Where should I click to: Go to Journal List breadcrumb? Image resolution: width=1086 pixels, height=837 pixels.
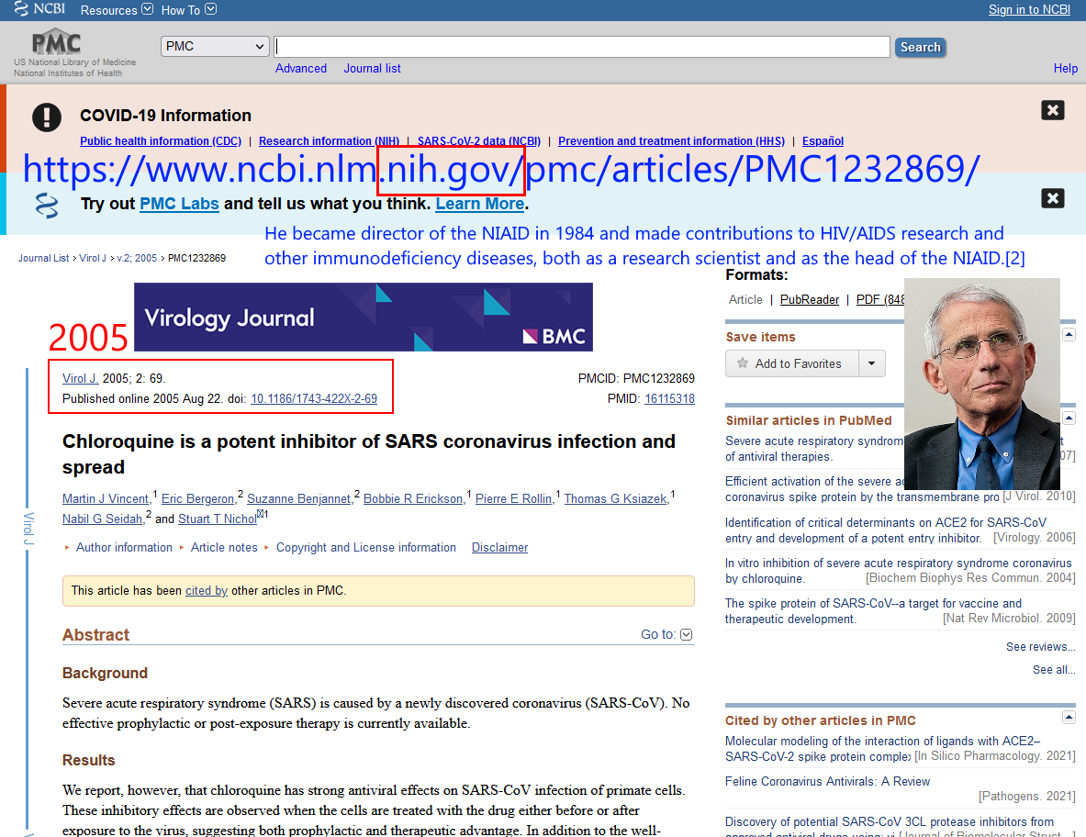pyautogui.click(x=44, y=258)
